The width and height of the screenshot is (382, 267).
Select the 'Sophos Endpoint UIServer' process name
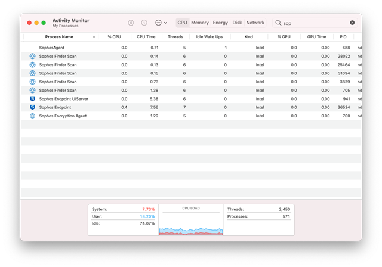64,99
